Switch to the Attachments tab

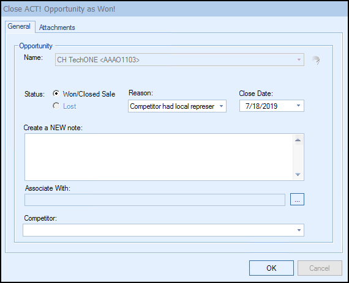pos(57,28)
